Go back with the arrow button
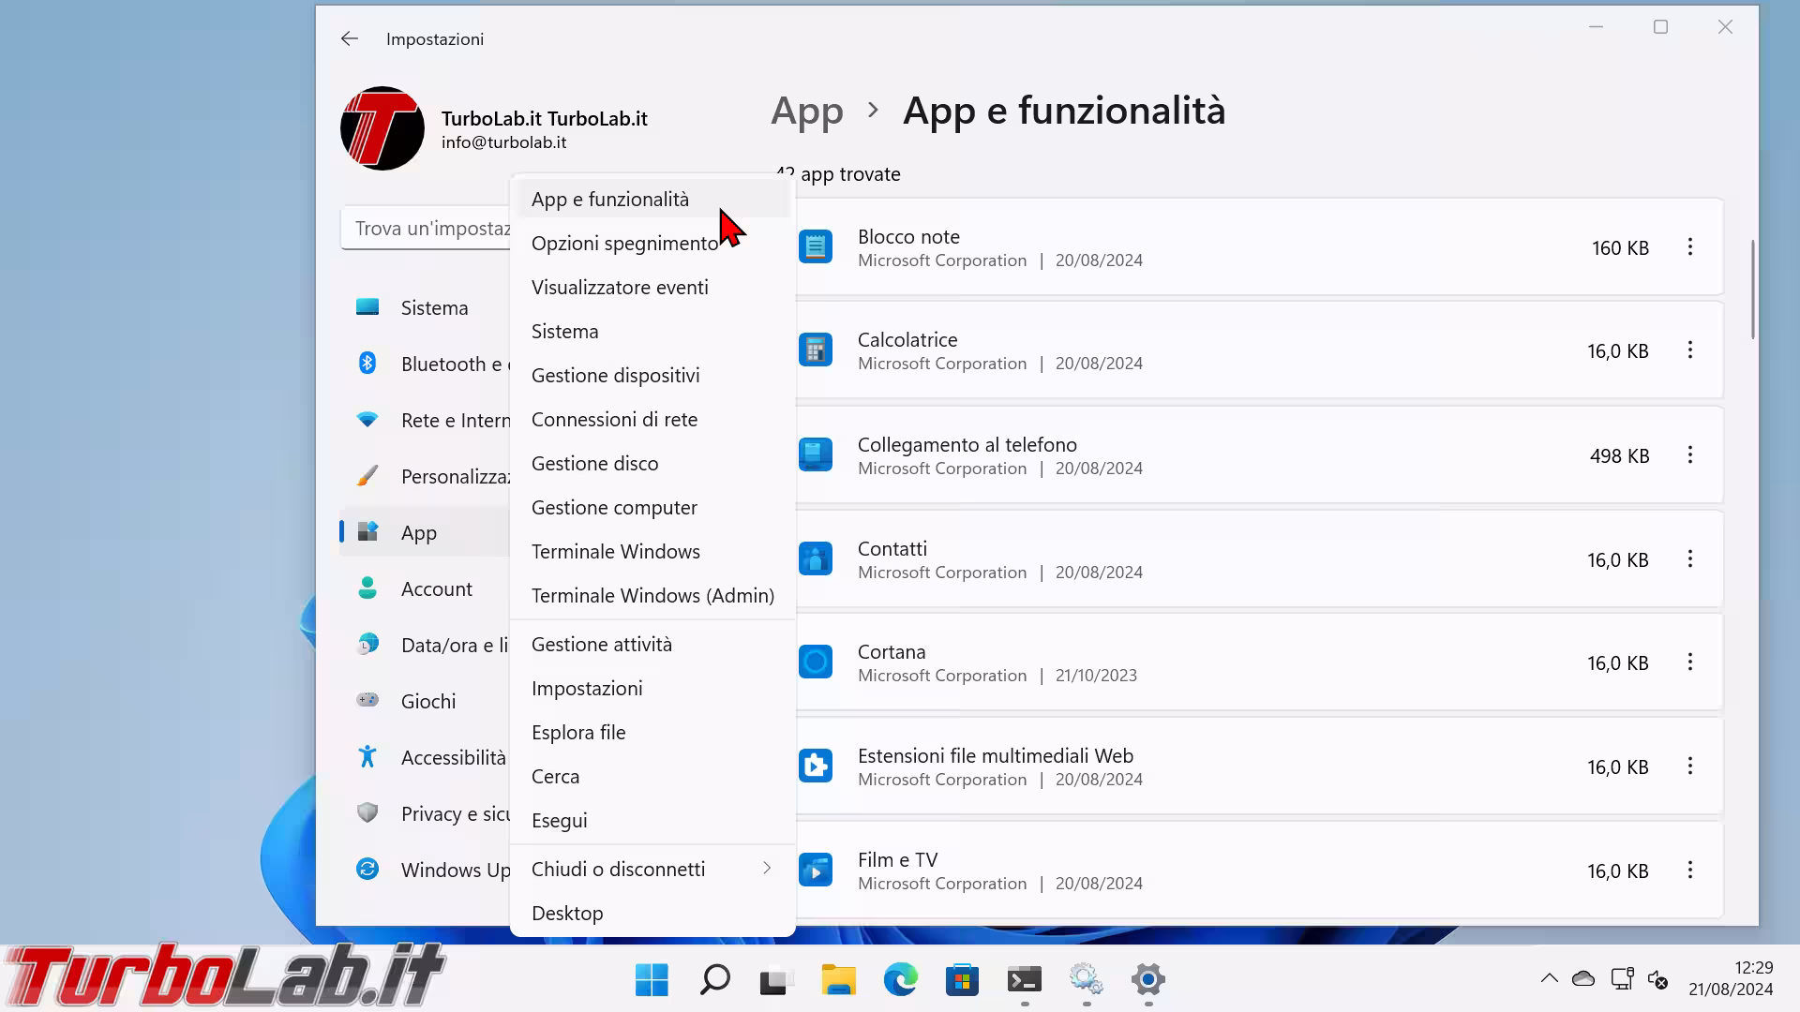Screen dimensions: 1800x1012 [350, 38]
